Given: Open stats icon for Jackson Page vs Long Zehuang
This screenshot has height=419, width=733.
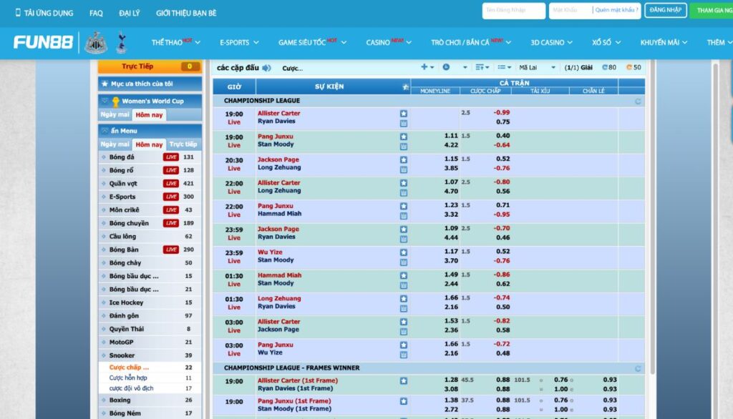Looking at the screenshot, I should tap(404, 169).
